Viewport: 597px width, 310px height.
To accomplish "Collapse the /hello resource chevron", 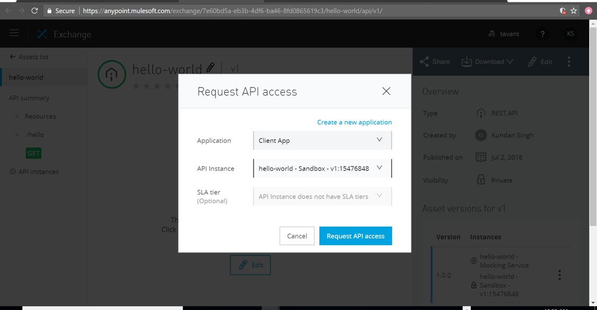I will (x=17, y=134).
